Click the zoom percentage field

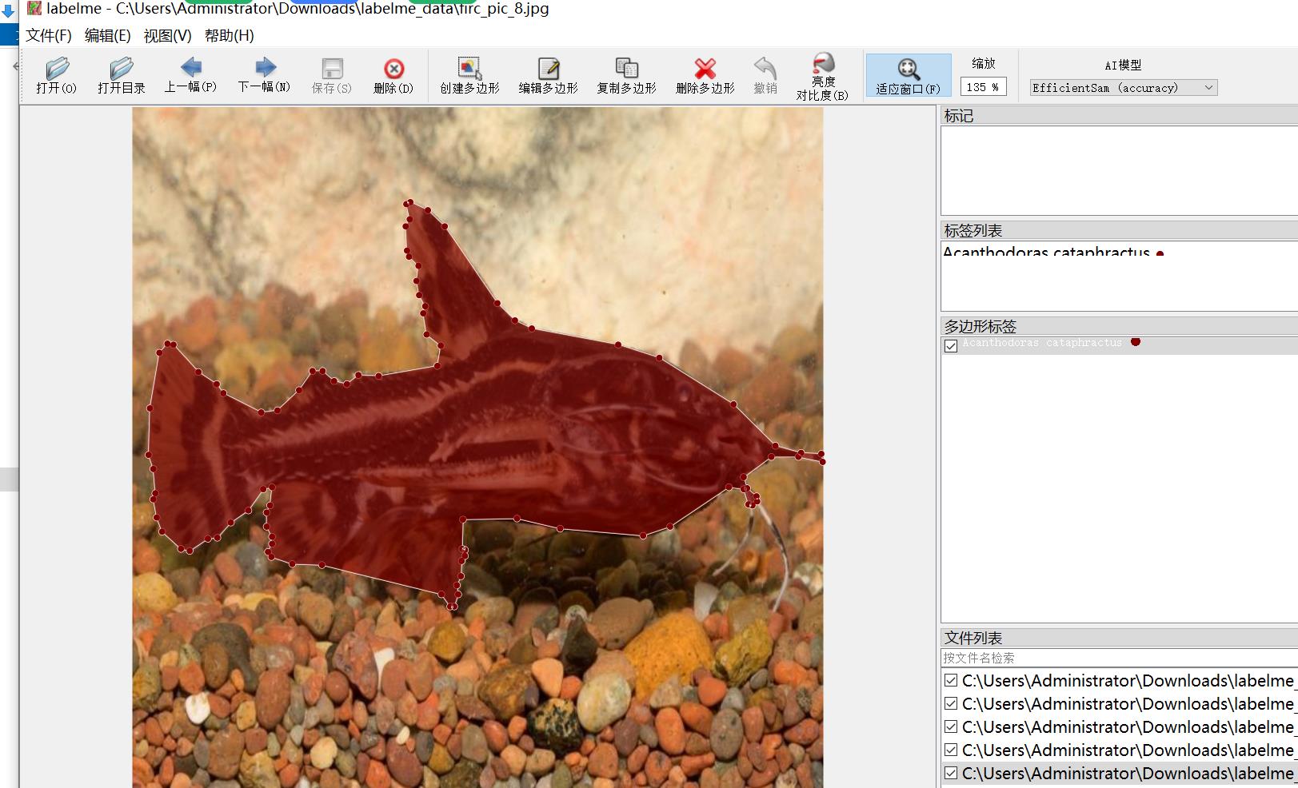pyautogui.click(x=983, y=86)
